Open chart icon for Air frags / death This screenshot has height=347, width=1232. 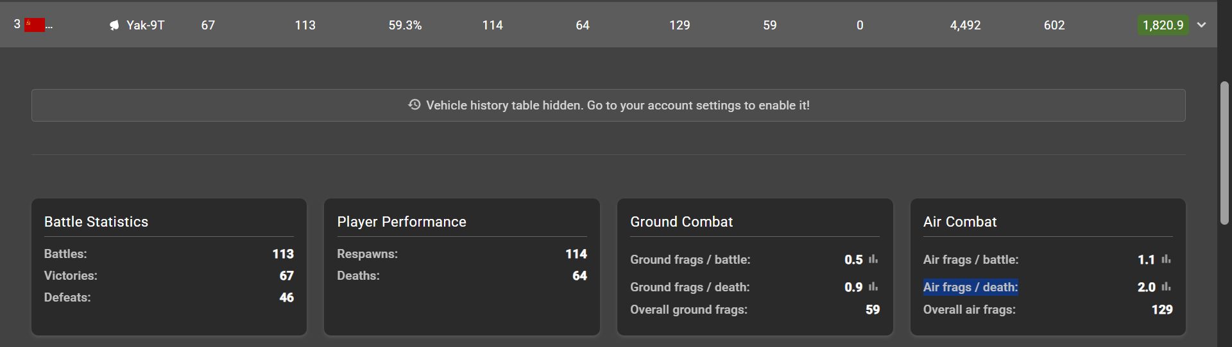coord(1166,287)
